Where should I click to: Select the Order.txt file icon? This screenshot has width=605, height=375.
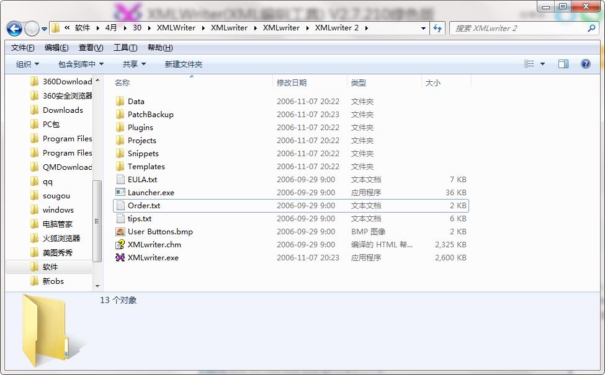(120, 205)
